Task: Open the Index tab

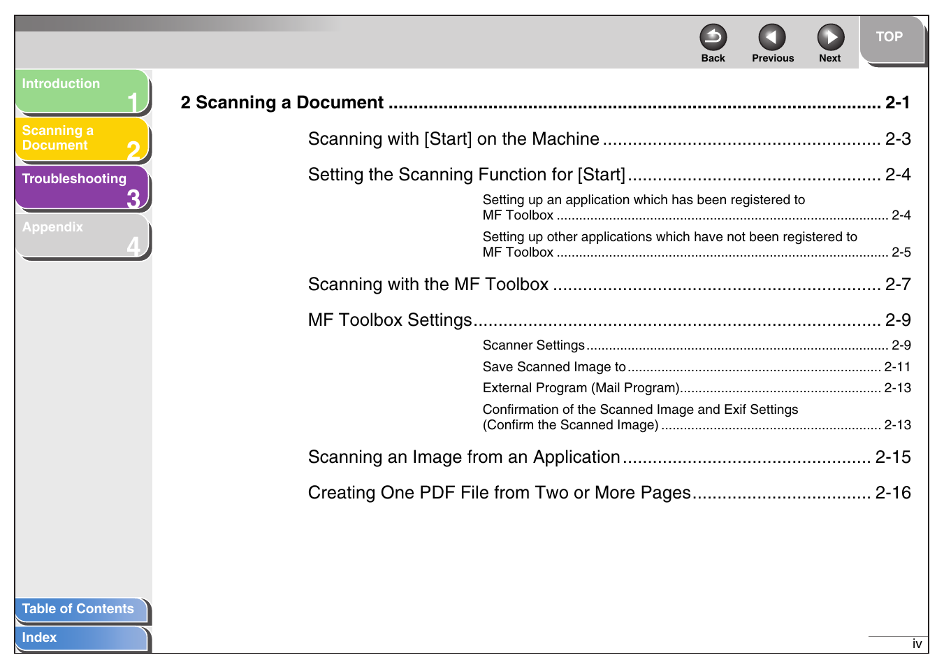Action: [82, 638]
